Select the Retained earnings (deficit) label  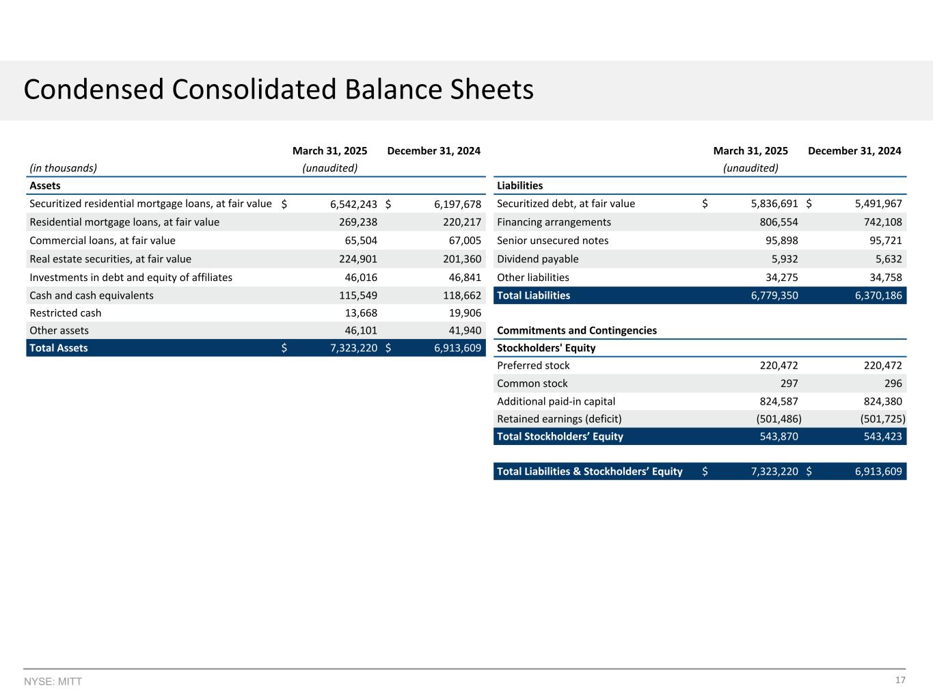point(559,419)
